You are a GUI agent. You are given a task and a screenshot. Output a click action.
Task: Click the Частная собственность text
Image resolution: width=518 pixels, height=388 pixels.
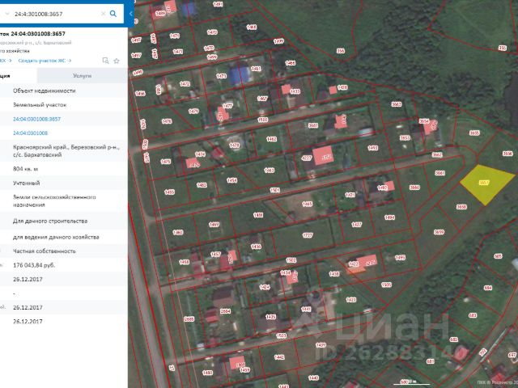tap(45, 251)
